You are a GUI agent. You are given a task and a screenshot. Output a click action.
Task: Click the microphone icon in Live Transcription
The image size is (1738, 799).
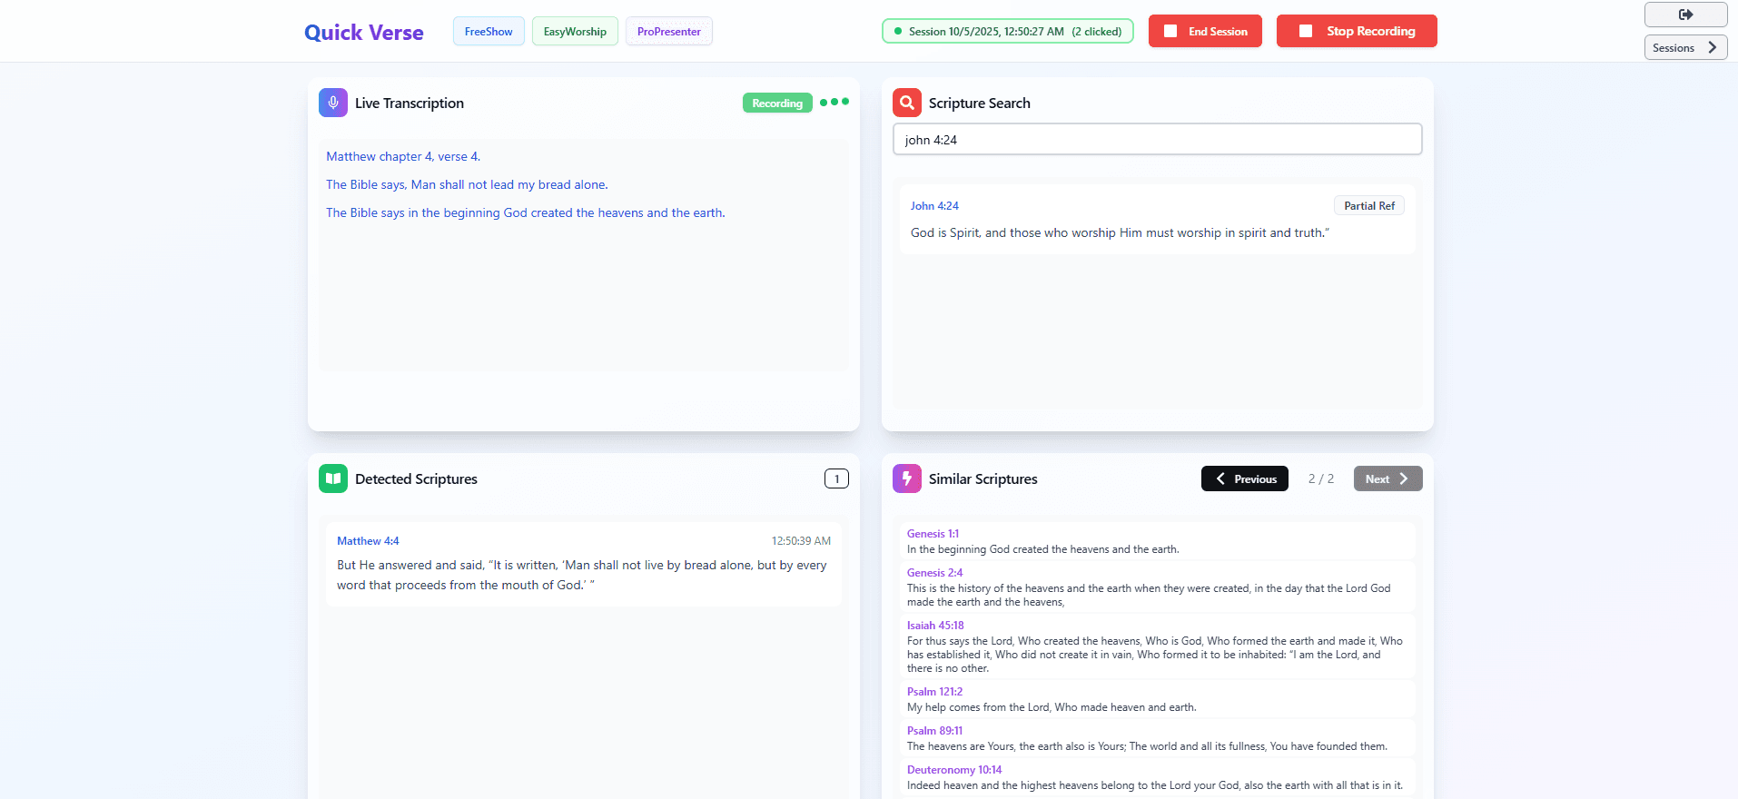pyautogui.click(x=333, y=103)
